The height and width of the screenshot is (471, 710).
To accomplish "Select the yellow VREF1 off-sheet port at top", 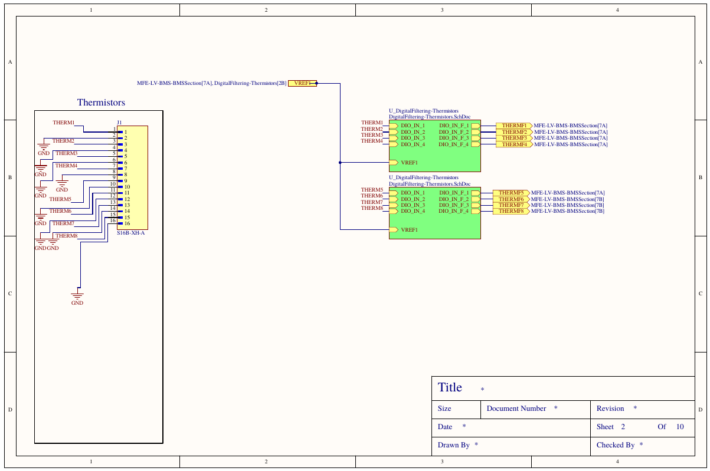I will click(302, 83).
